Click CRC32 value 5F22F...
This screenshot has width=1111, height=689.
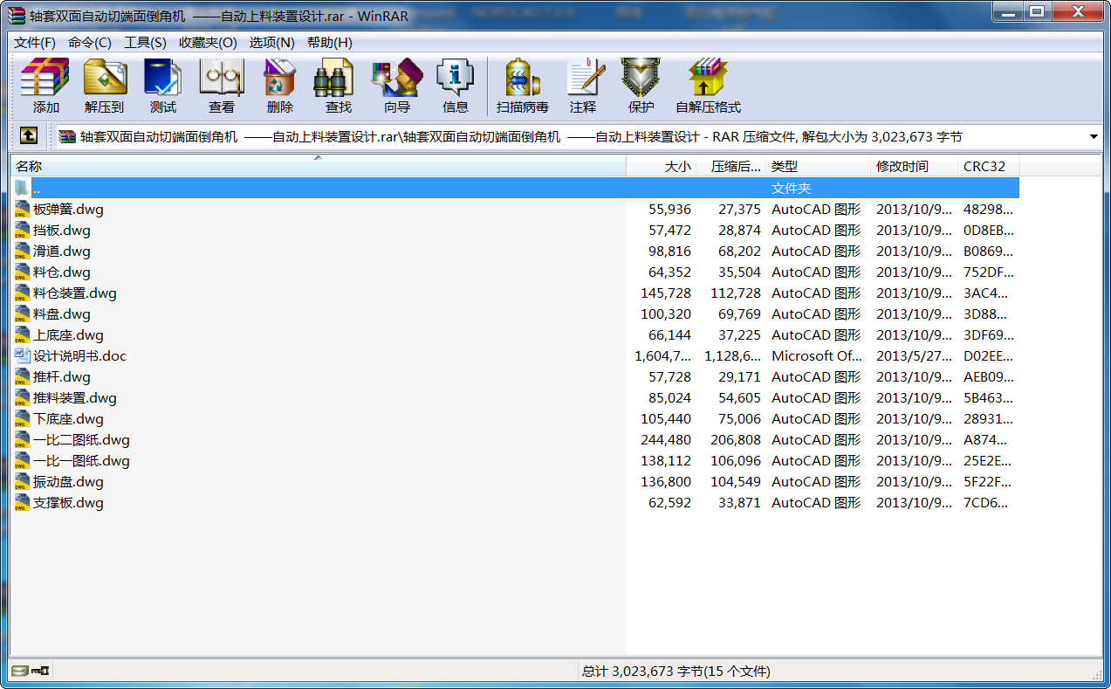pyautogui.click(x=987, y=481)
